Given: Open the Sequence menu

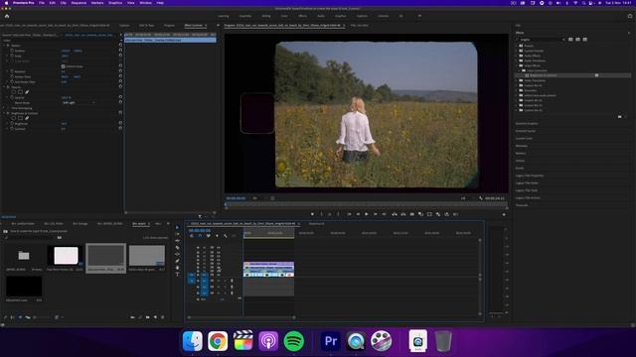Looking at the screenshot, I should [x=79, y=3].
